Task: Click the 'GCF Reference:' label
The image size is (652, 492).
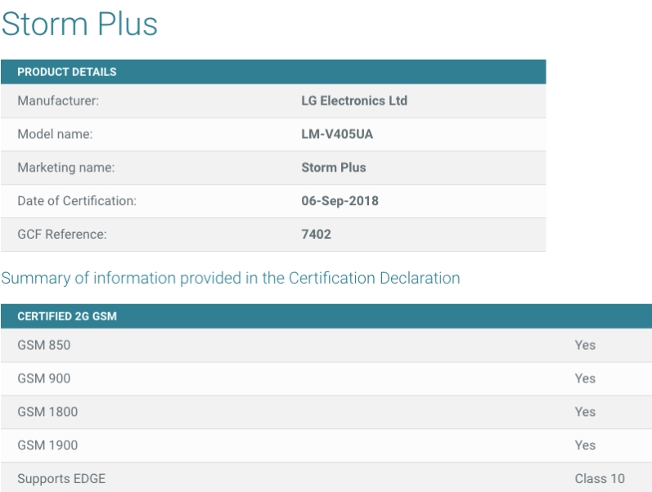Action: click(x=62, y=234)
